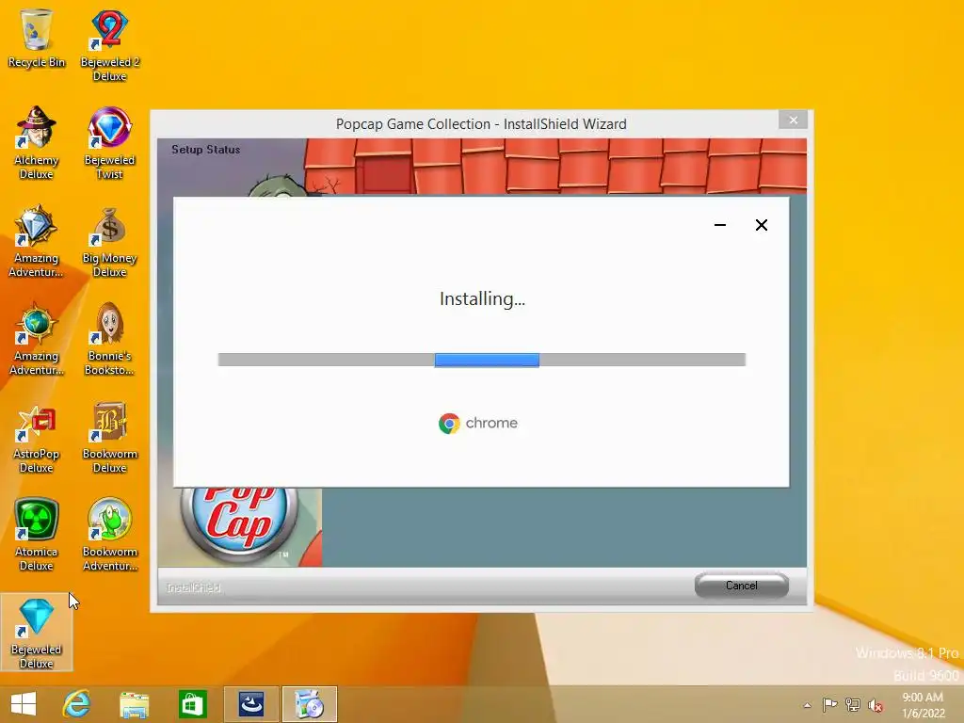This screenshot has width=964, height=723.
Task: Select Bonnie's Bookstore desktop shortcut
Action: 109,339
